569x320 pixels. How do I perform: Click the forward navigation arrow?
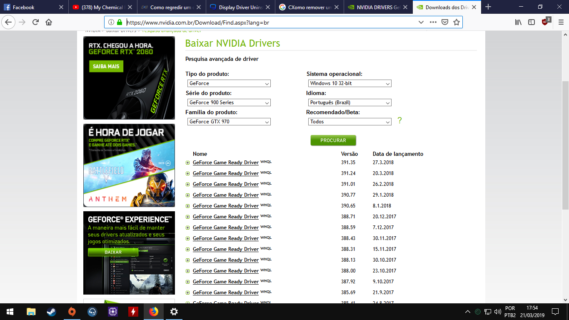[x=22, y=22]
